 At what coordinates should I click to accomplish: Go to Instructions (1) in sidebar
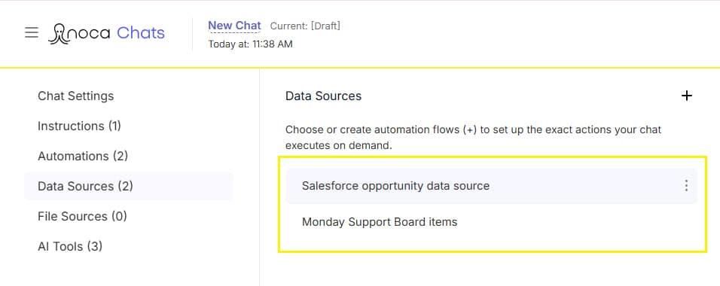(x=79, y=126)
